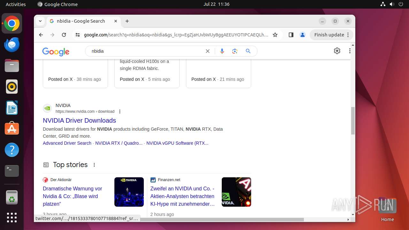The height and width of the screenshot is (230, 409).
Task: View site information icon in address bar
Action: 78,35
